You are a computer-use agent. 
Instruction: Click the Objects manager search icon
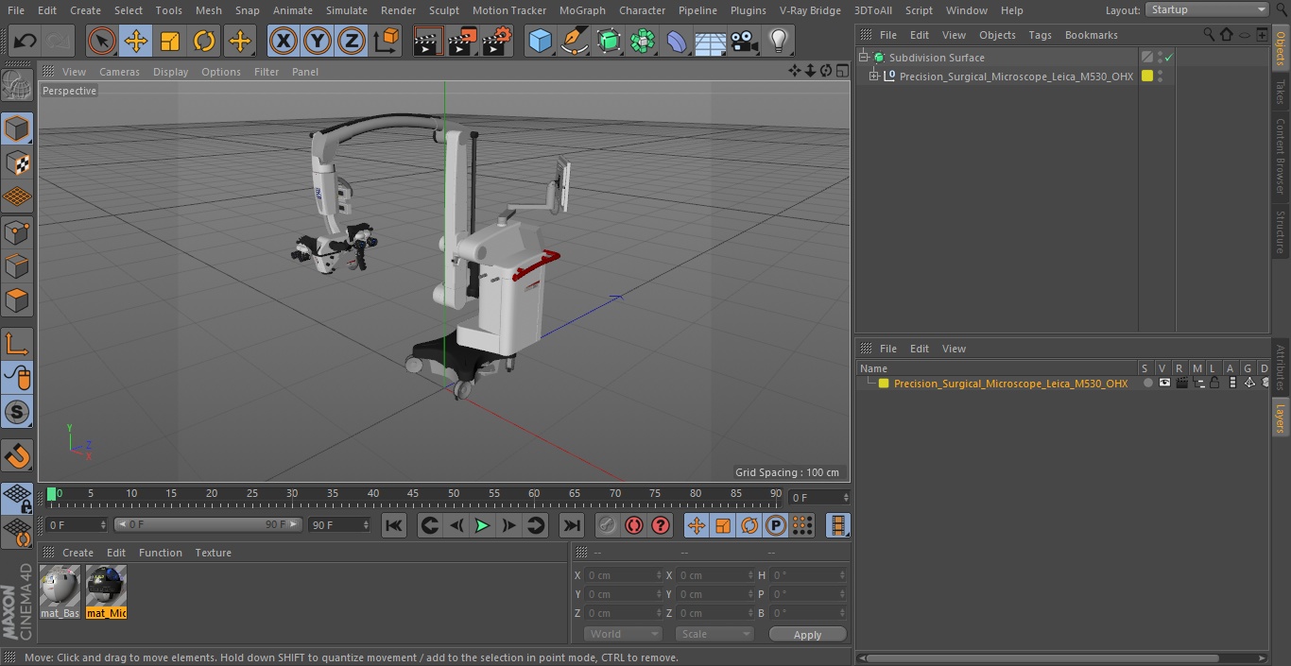(x=1209, y=35)
